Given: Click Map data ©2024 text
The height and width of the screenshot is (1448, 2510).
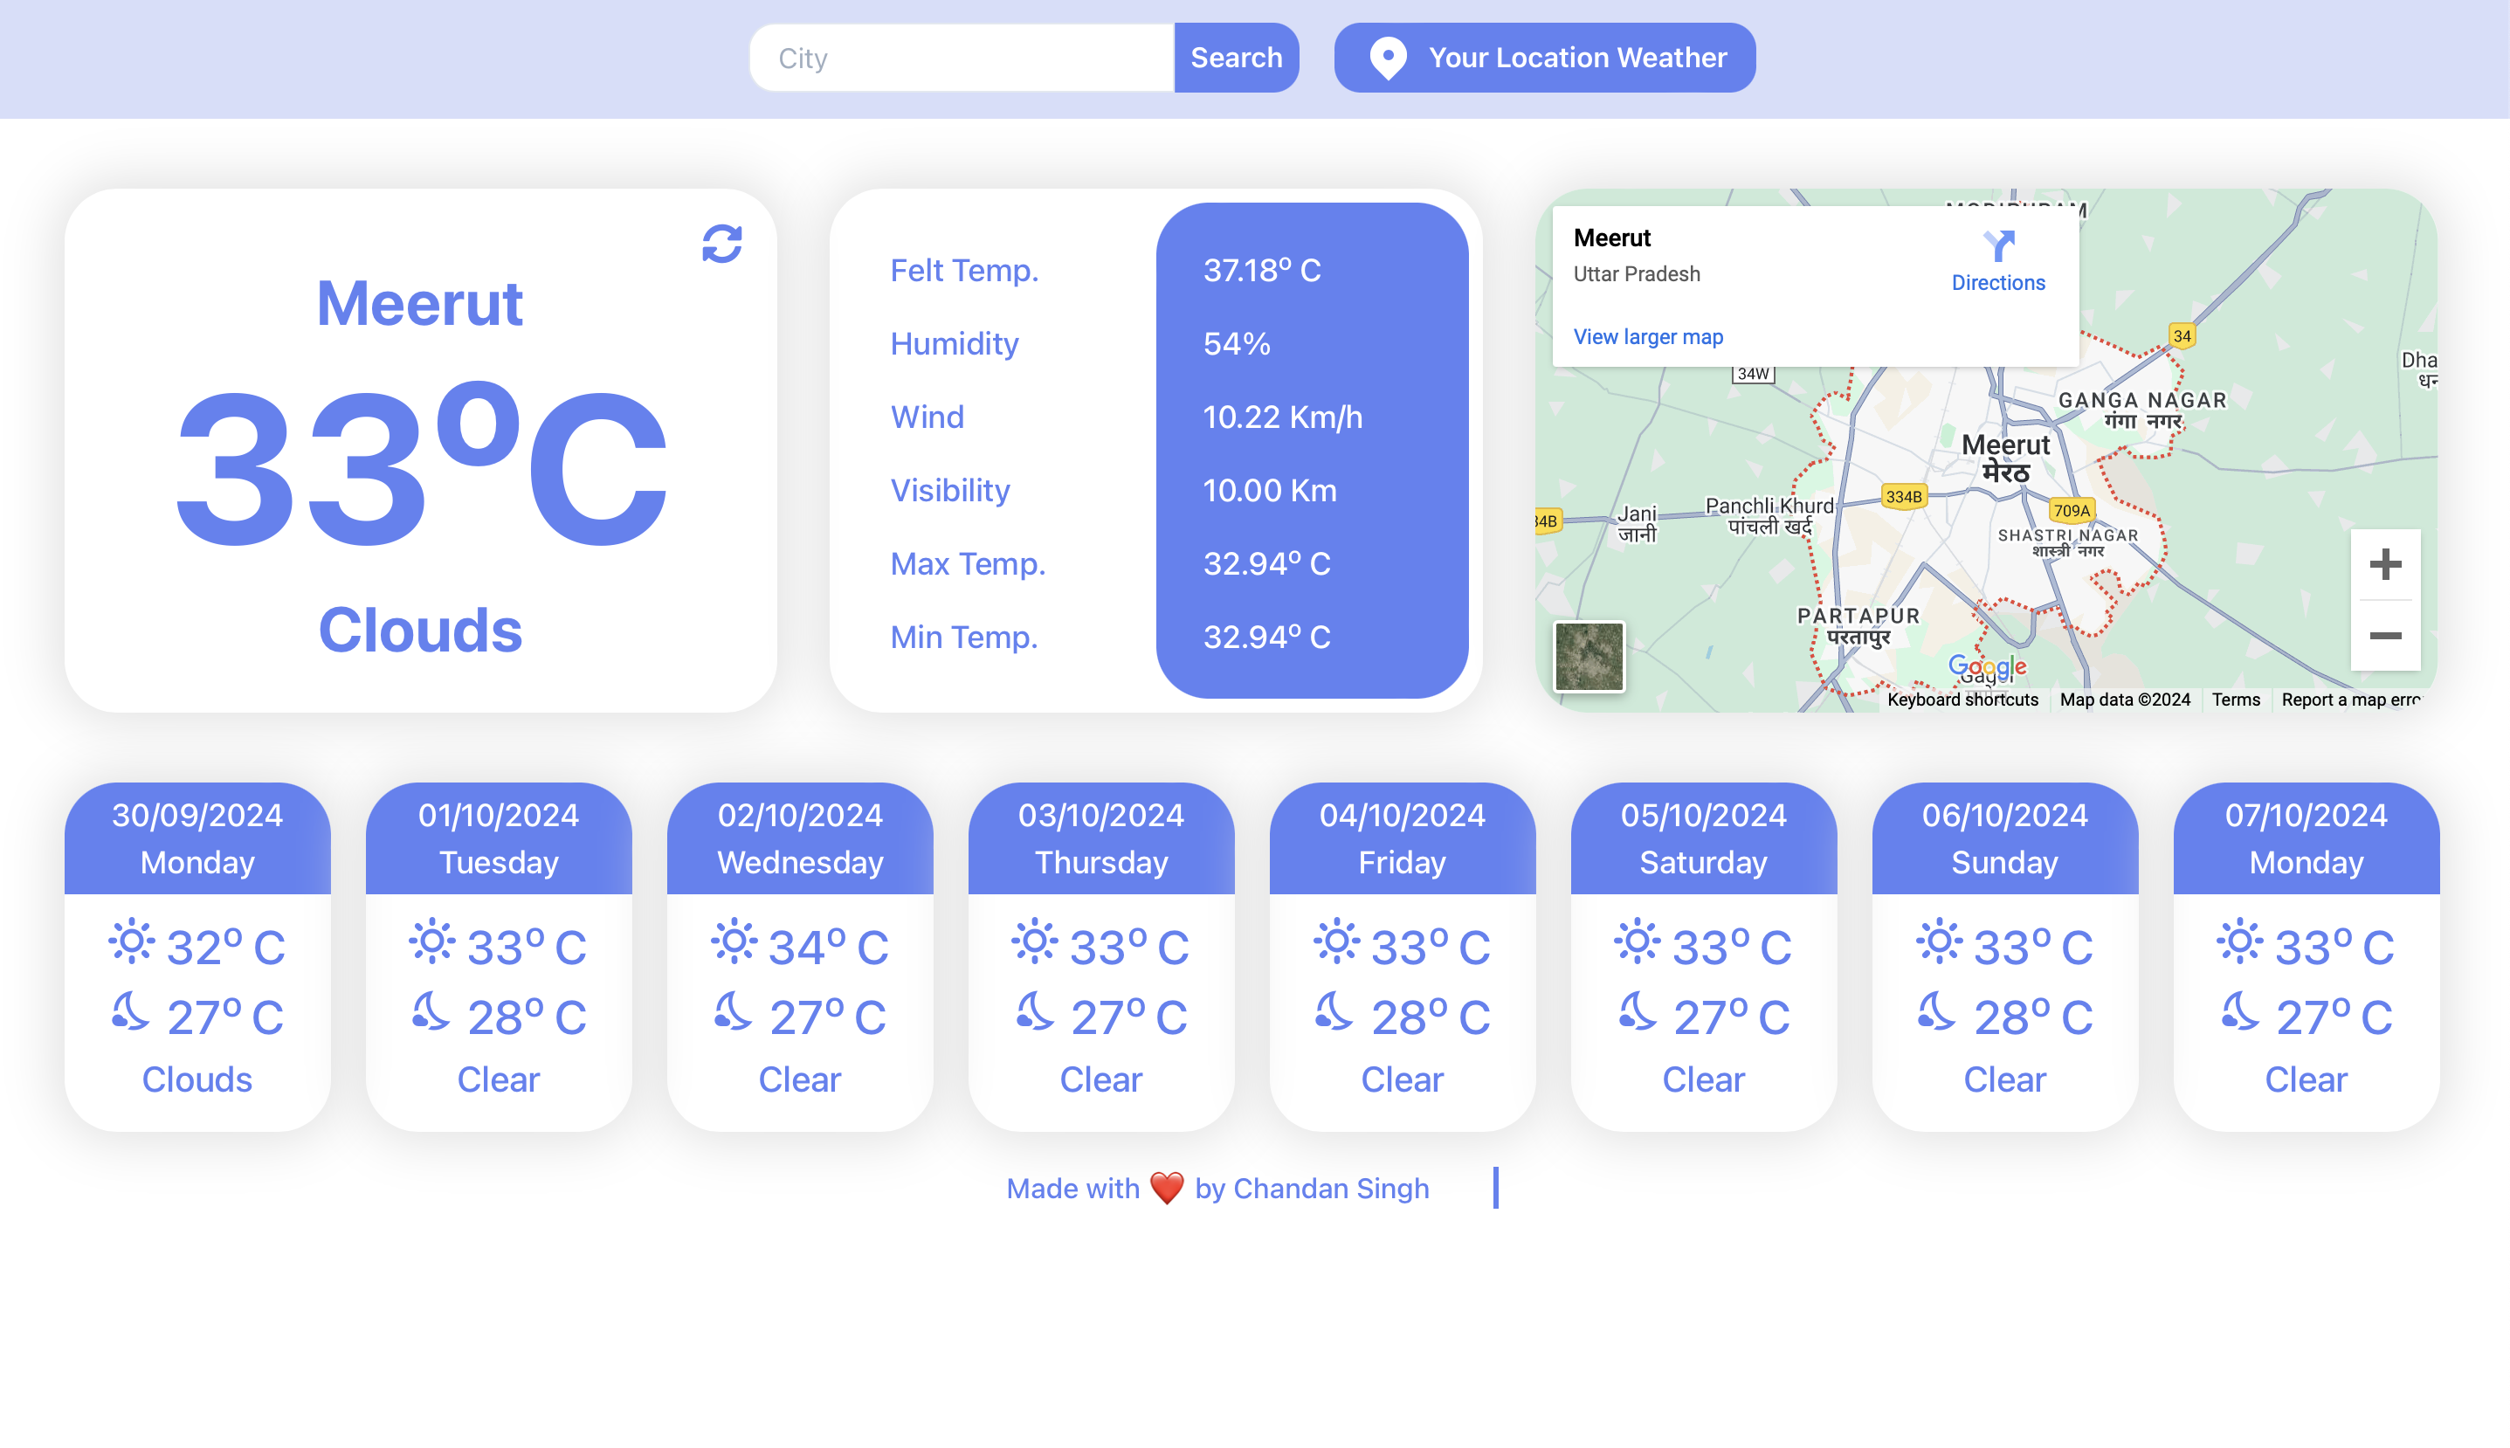Looking at the screenshot, I should pos(2125,700).
